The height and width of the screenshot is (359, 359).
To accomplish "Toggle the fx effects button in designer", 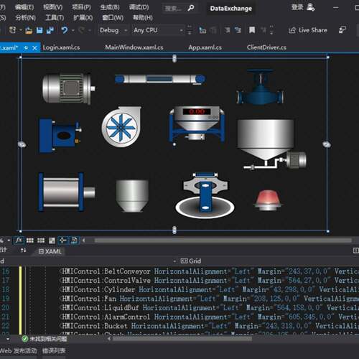I will pos(19,240).
